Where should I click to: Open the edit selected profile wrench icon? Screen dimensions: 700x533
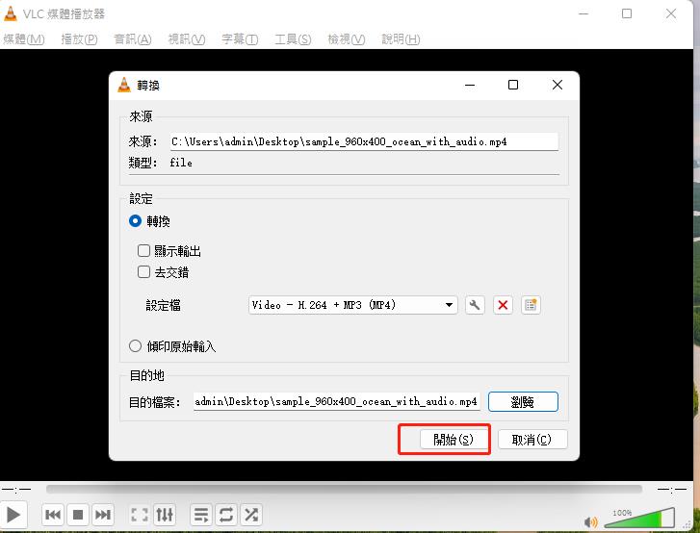[475, 305]
